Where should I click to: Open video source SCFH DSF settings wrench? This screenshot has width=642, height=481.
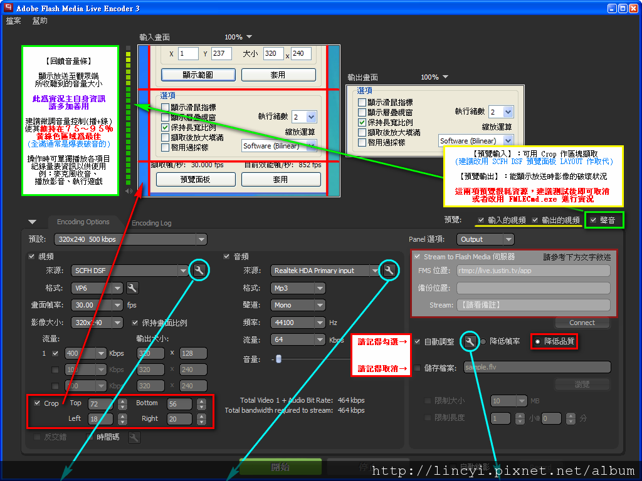click(199, 270)
